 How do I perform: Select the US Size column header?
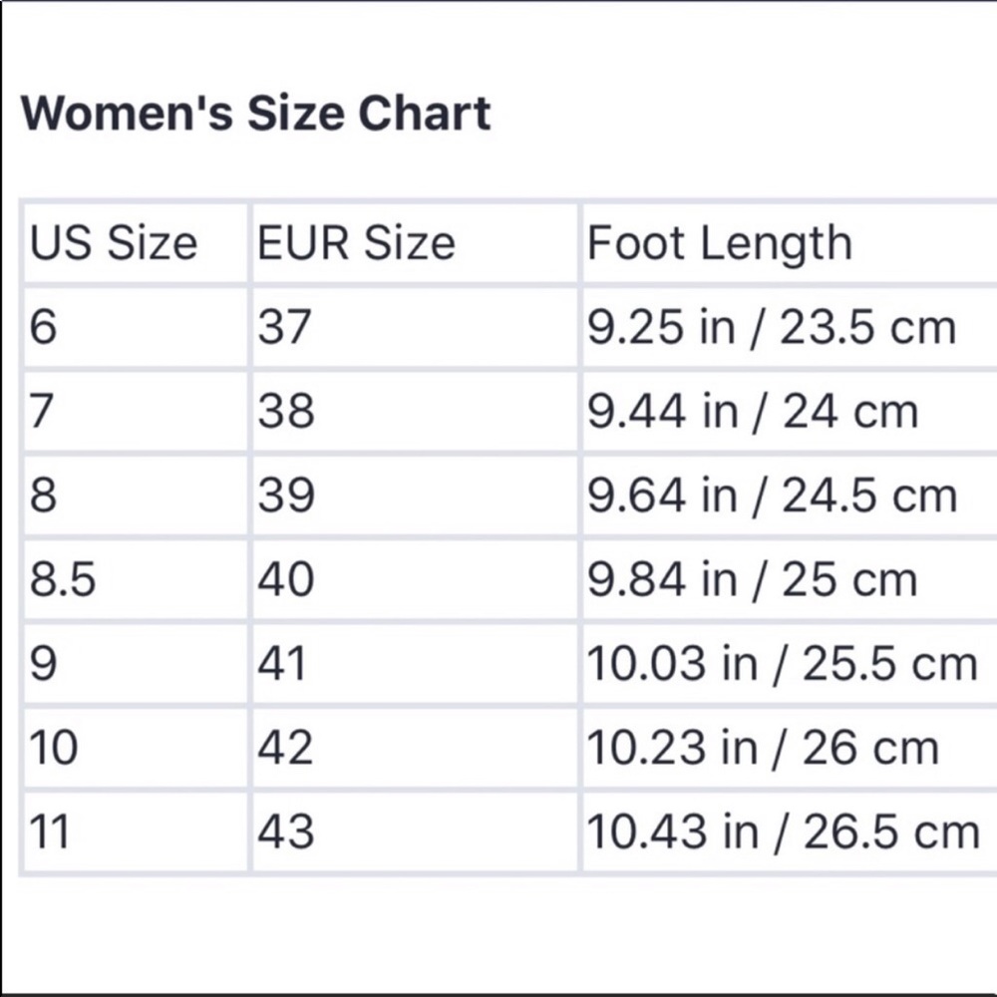coord(114,243)
